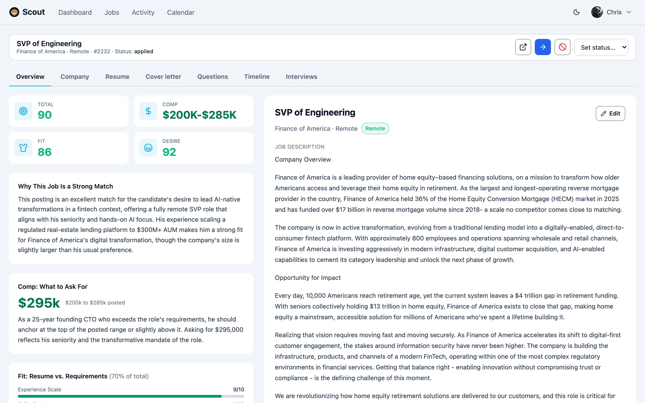Open the Calendar page
The height and width of the screenshot is (403, 645).
point(181,12)
